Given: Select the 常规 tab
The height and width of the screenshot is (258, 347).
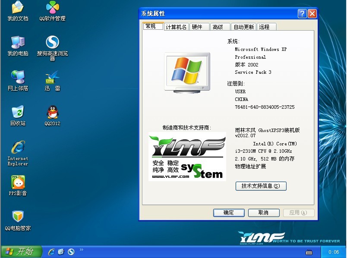Looking at the screenshot, I should (153, 26).
